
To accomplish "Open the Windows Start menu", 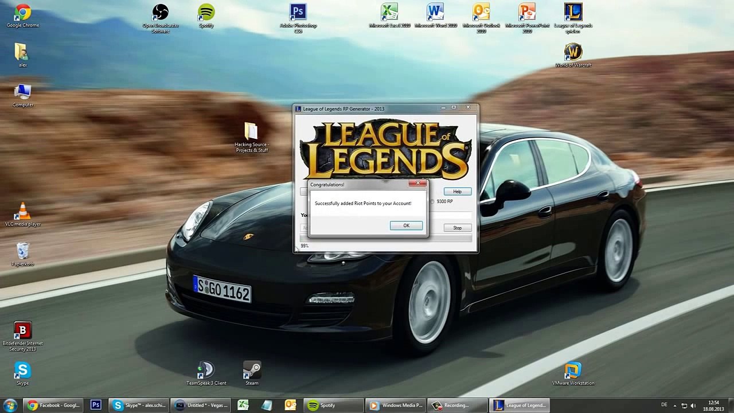I will (10, 406).
